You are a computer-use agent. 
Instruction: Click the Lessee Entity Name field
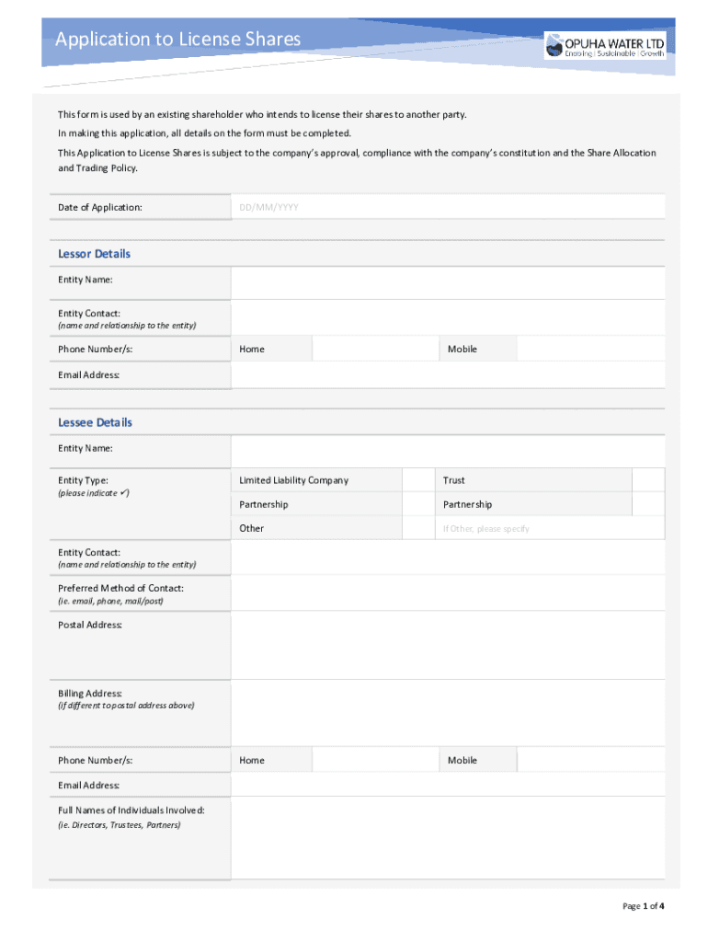point(447,449)
